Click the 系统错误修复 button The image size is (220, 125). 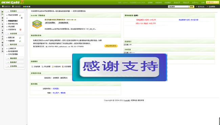[x=63, y=23]
